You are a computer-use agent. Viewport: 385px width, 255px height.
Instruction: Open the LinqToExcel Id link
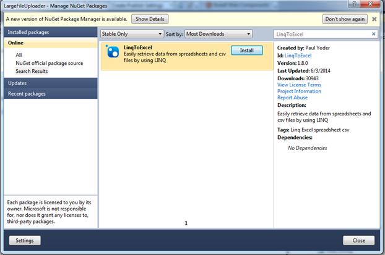[x=298, y=56]
